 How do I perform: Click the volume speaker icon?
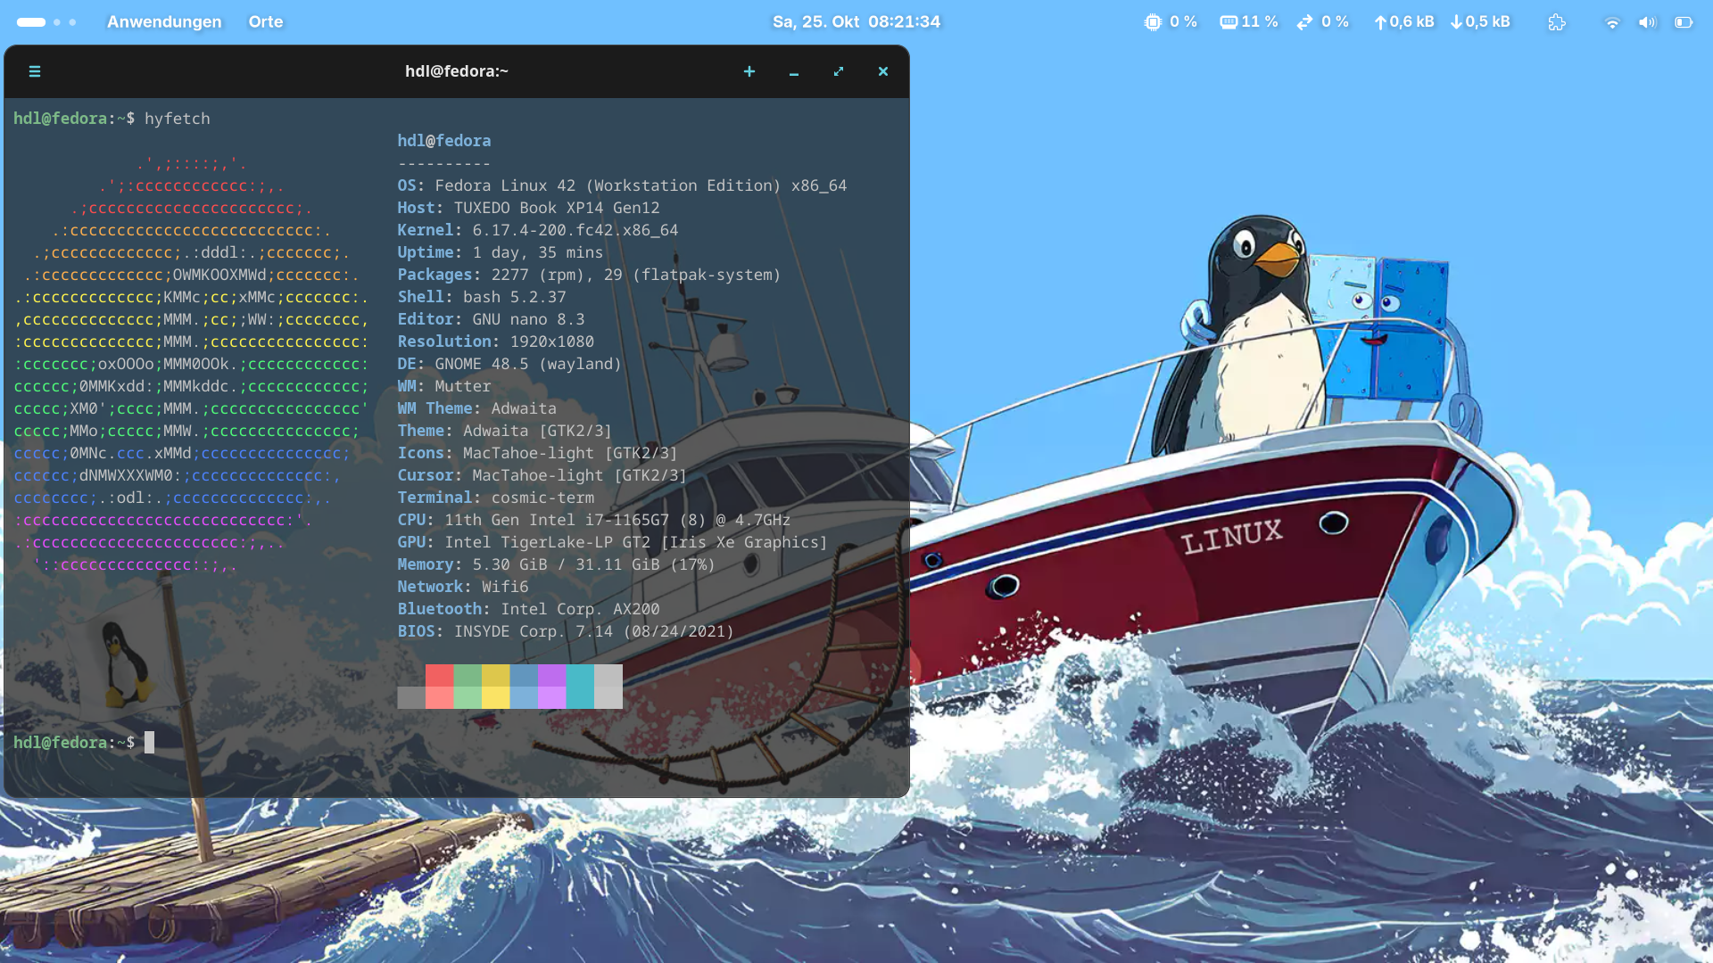pos(1647,22)
